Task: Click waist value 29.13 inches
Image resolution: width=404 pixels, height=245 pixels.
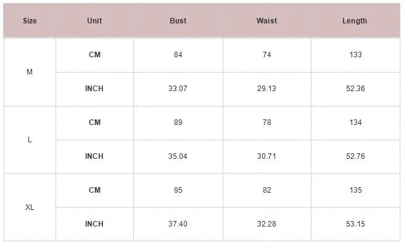Action: pos(266,89)
